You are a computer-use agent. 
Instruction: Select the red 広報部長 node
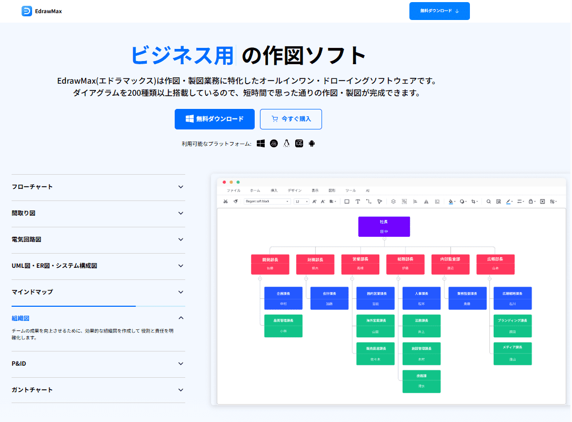click(495, 264)
